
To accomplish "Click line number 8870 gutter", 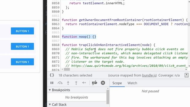I will 56,53.
